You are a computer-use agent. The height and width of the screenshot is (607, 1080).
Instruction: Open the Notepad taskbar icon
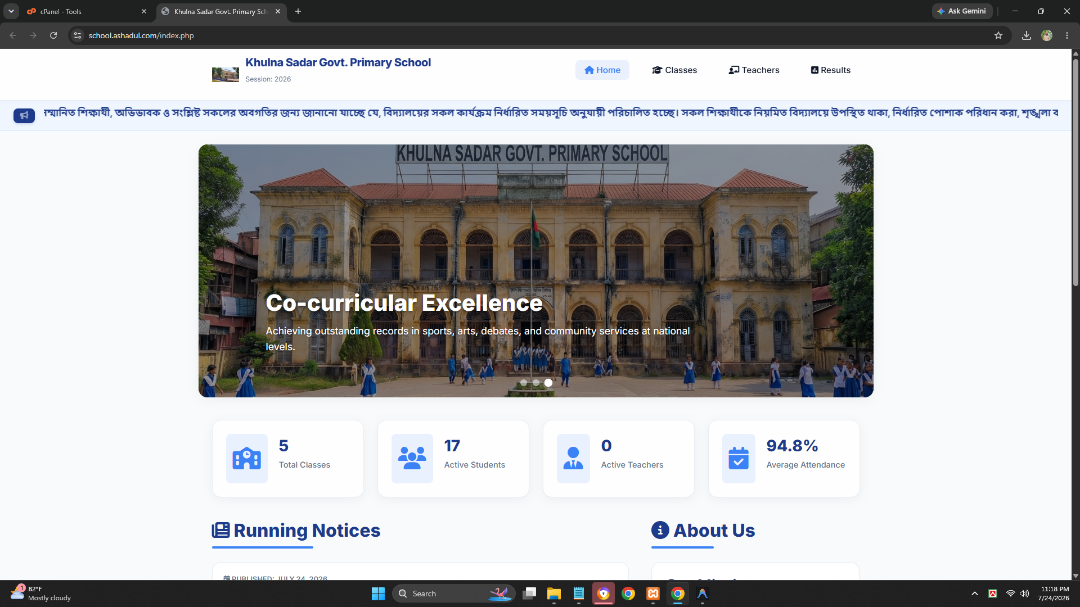click(x=579, y=594)
